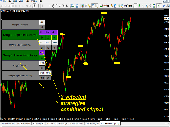The height and width of the screenshot is (127, 170).
Task: Open the Help menu
Action: click(x=40, y=1)
